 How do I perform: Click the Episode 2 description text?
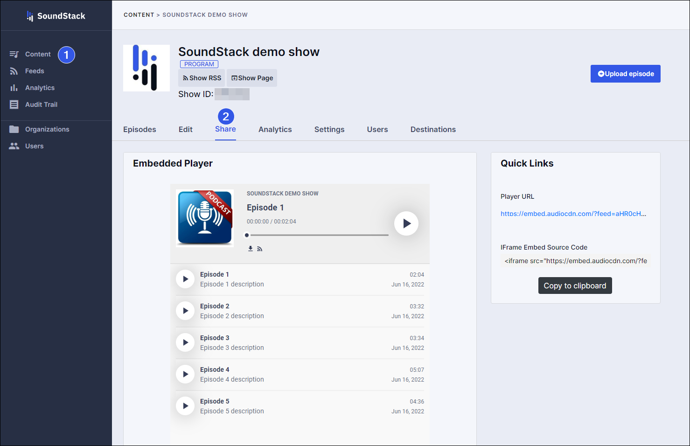tap(232, 316)
